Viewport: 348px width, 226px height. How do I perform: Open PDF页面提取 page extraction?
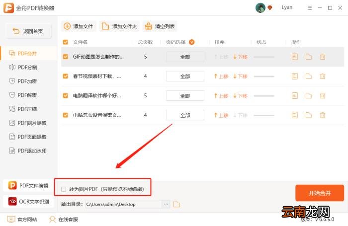coord(29,137)
